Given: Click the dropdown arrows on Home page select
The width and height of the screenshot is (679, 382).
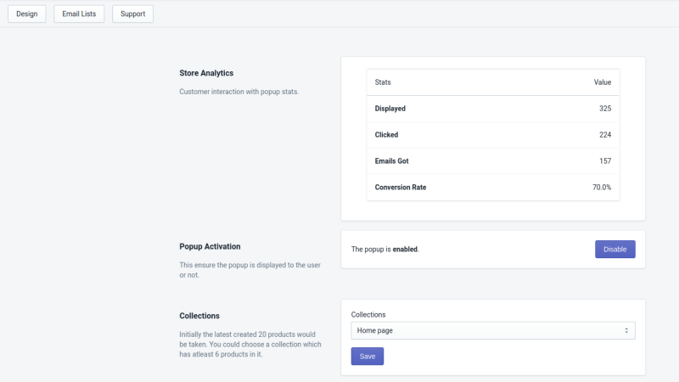Looking at the screenshot, I should (626, 330).
